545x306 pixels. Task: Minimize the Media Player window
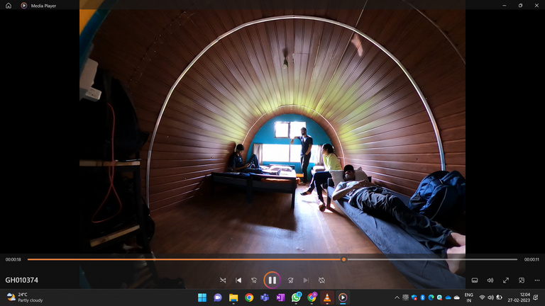[x=505, y=6]
